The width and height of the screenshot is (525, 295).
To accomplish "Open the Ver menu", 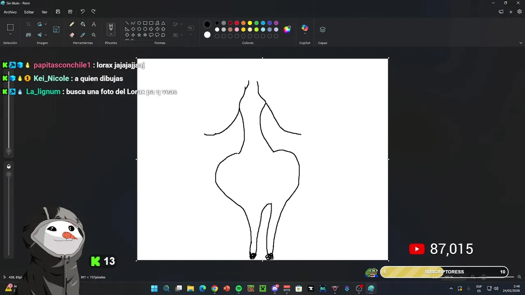I will 44,12.
